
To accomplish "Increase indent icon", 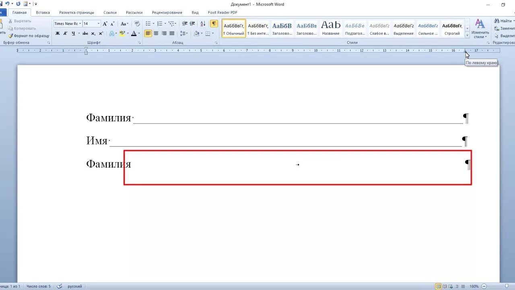I will 192,24.
